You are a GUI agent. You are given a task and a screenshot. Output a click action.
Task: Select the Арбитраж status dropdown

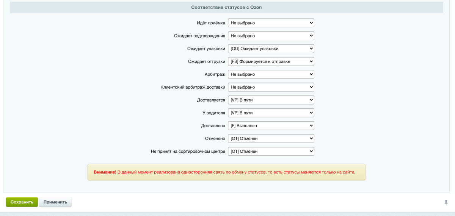pyautogui.click(x=271, y=74)
